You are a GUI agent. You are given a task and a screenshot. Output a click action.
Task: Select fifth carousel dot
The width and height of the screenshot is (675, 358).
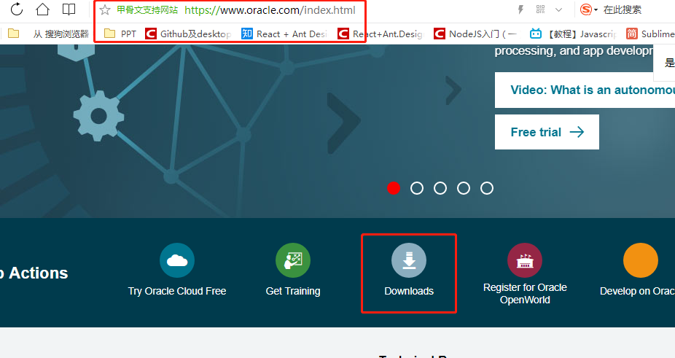coord(487,188)
